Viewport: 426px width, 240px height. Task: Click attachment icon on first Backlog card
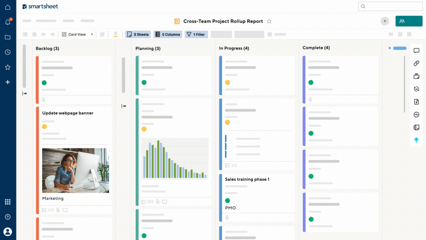pos(44,100)
